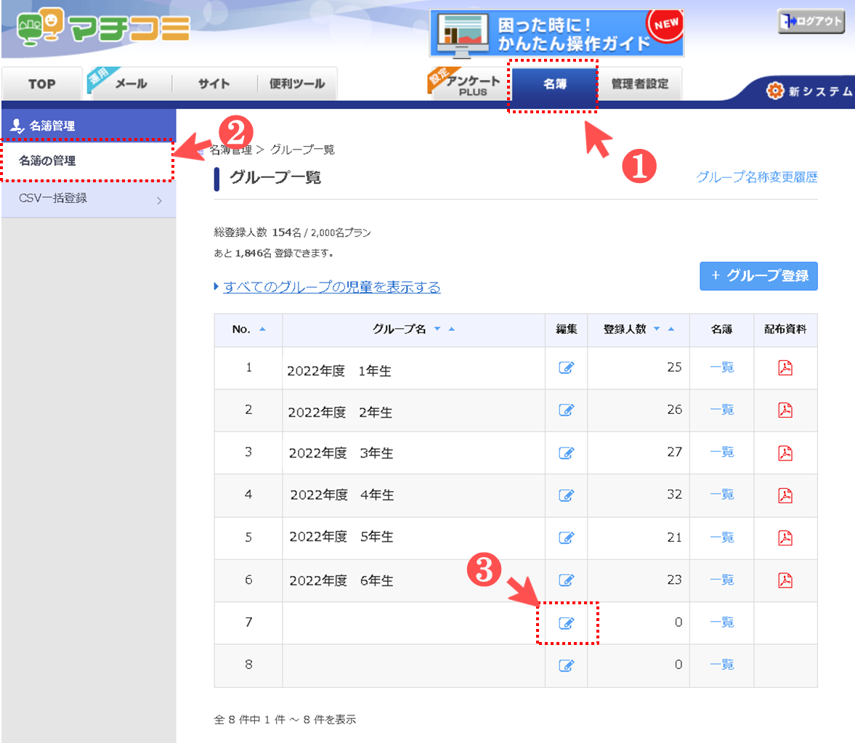Viewport: 855px width, 743px height.
Task: Download PDF handout for 2022年度 6年生
Action: point(785,580)
